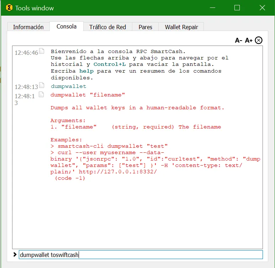Open the Tráfico de Red tab

(108, 27)
